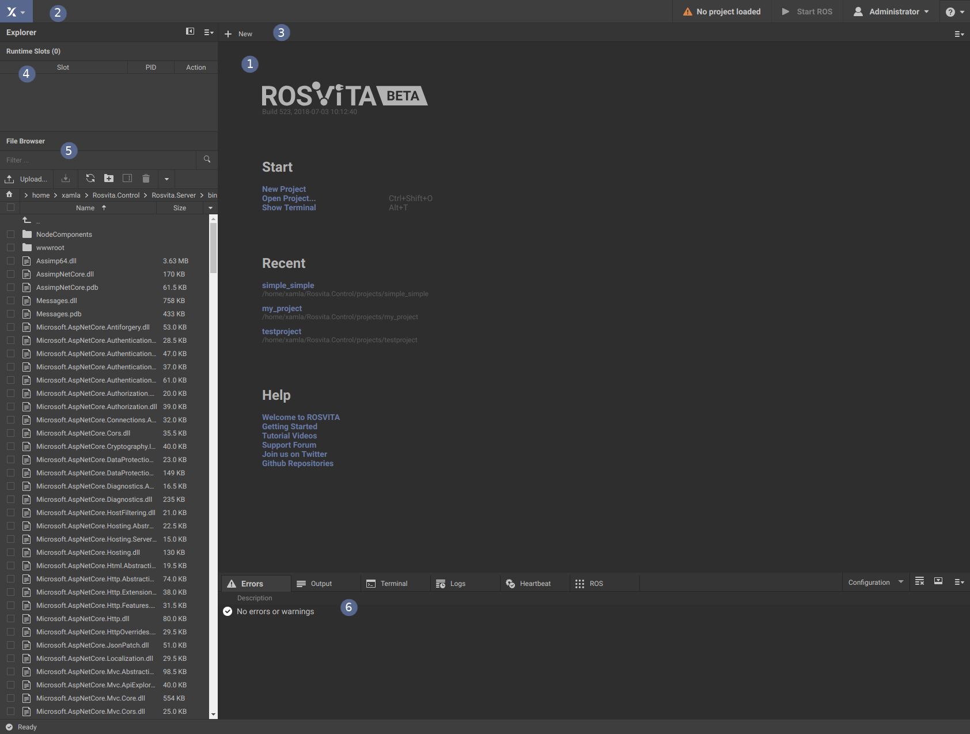
Task: Navigate to Rosvita.Control in breadcrumb
Action: (x=116, y=195)
